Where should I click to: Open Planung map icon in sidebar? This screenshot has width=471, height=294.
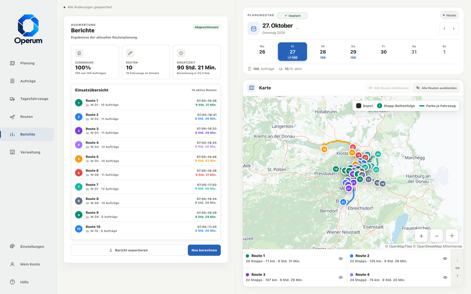(x=12, y=63)
